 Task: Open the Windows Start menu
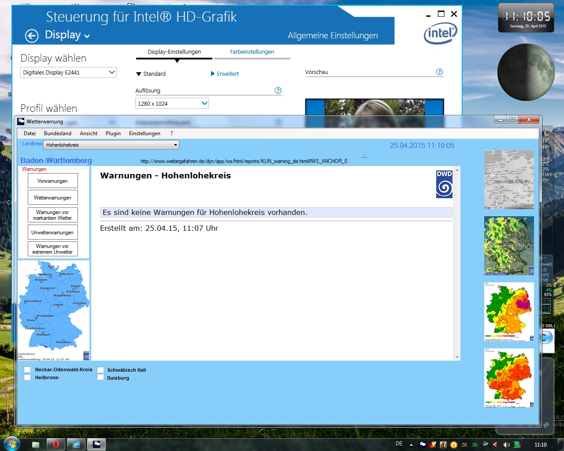11,443
